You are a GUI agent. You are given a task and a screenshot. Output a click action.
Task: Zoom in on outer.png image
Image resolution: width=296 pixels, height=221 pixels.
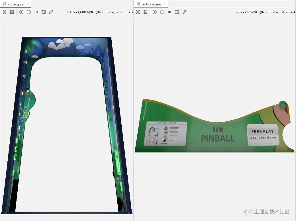click(21, 12)
